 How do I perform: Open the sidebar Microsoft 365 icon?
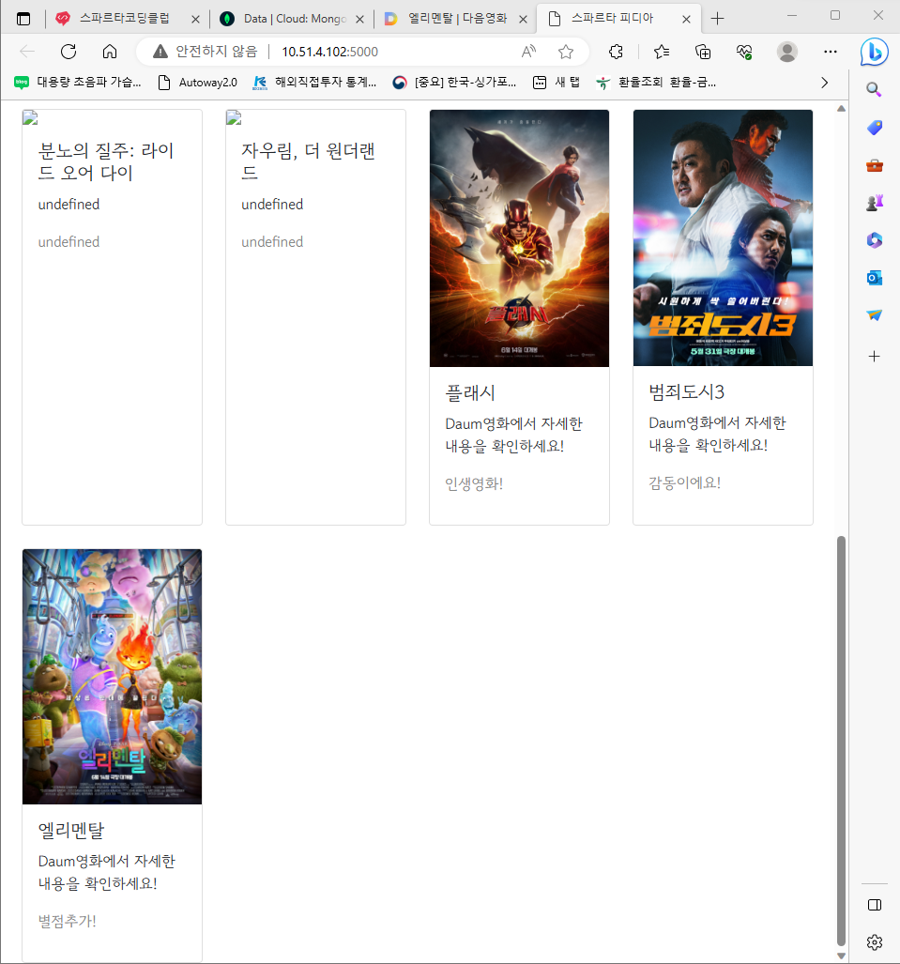[x=874, y=239]
